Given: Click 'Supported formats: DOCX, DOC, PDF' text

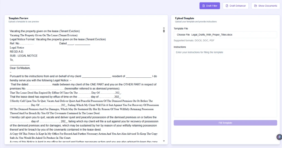Looking at the screenshot, I should [194, 41].
